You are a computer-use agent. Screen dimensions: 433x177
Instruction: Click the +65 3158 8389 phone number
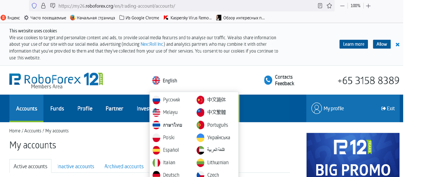pyautogui.click(x=368, y=81)
